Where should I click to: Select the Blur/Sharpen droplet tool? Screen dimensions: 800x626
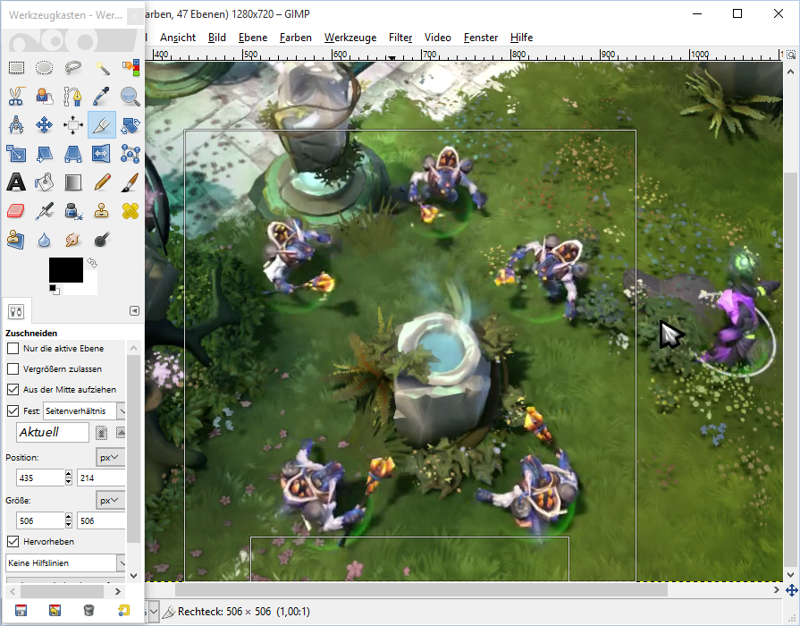click(45, 239)
